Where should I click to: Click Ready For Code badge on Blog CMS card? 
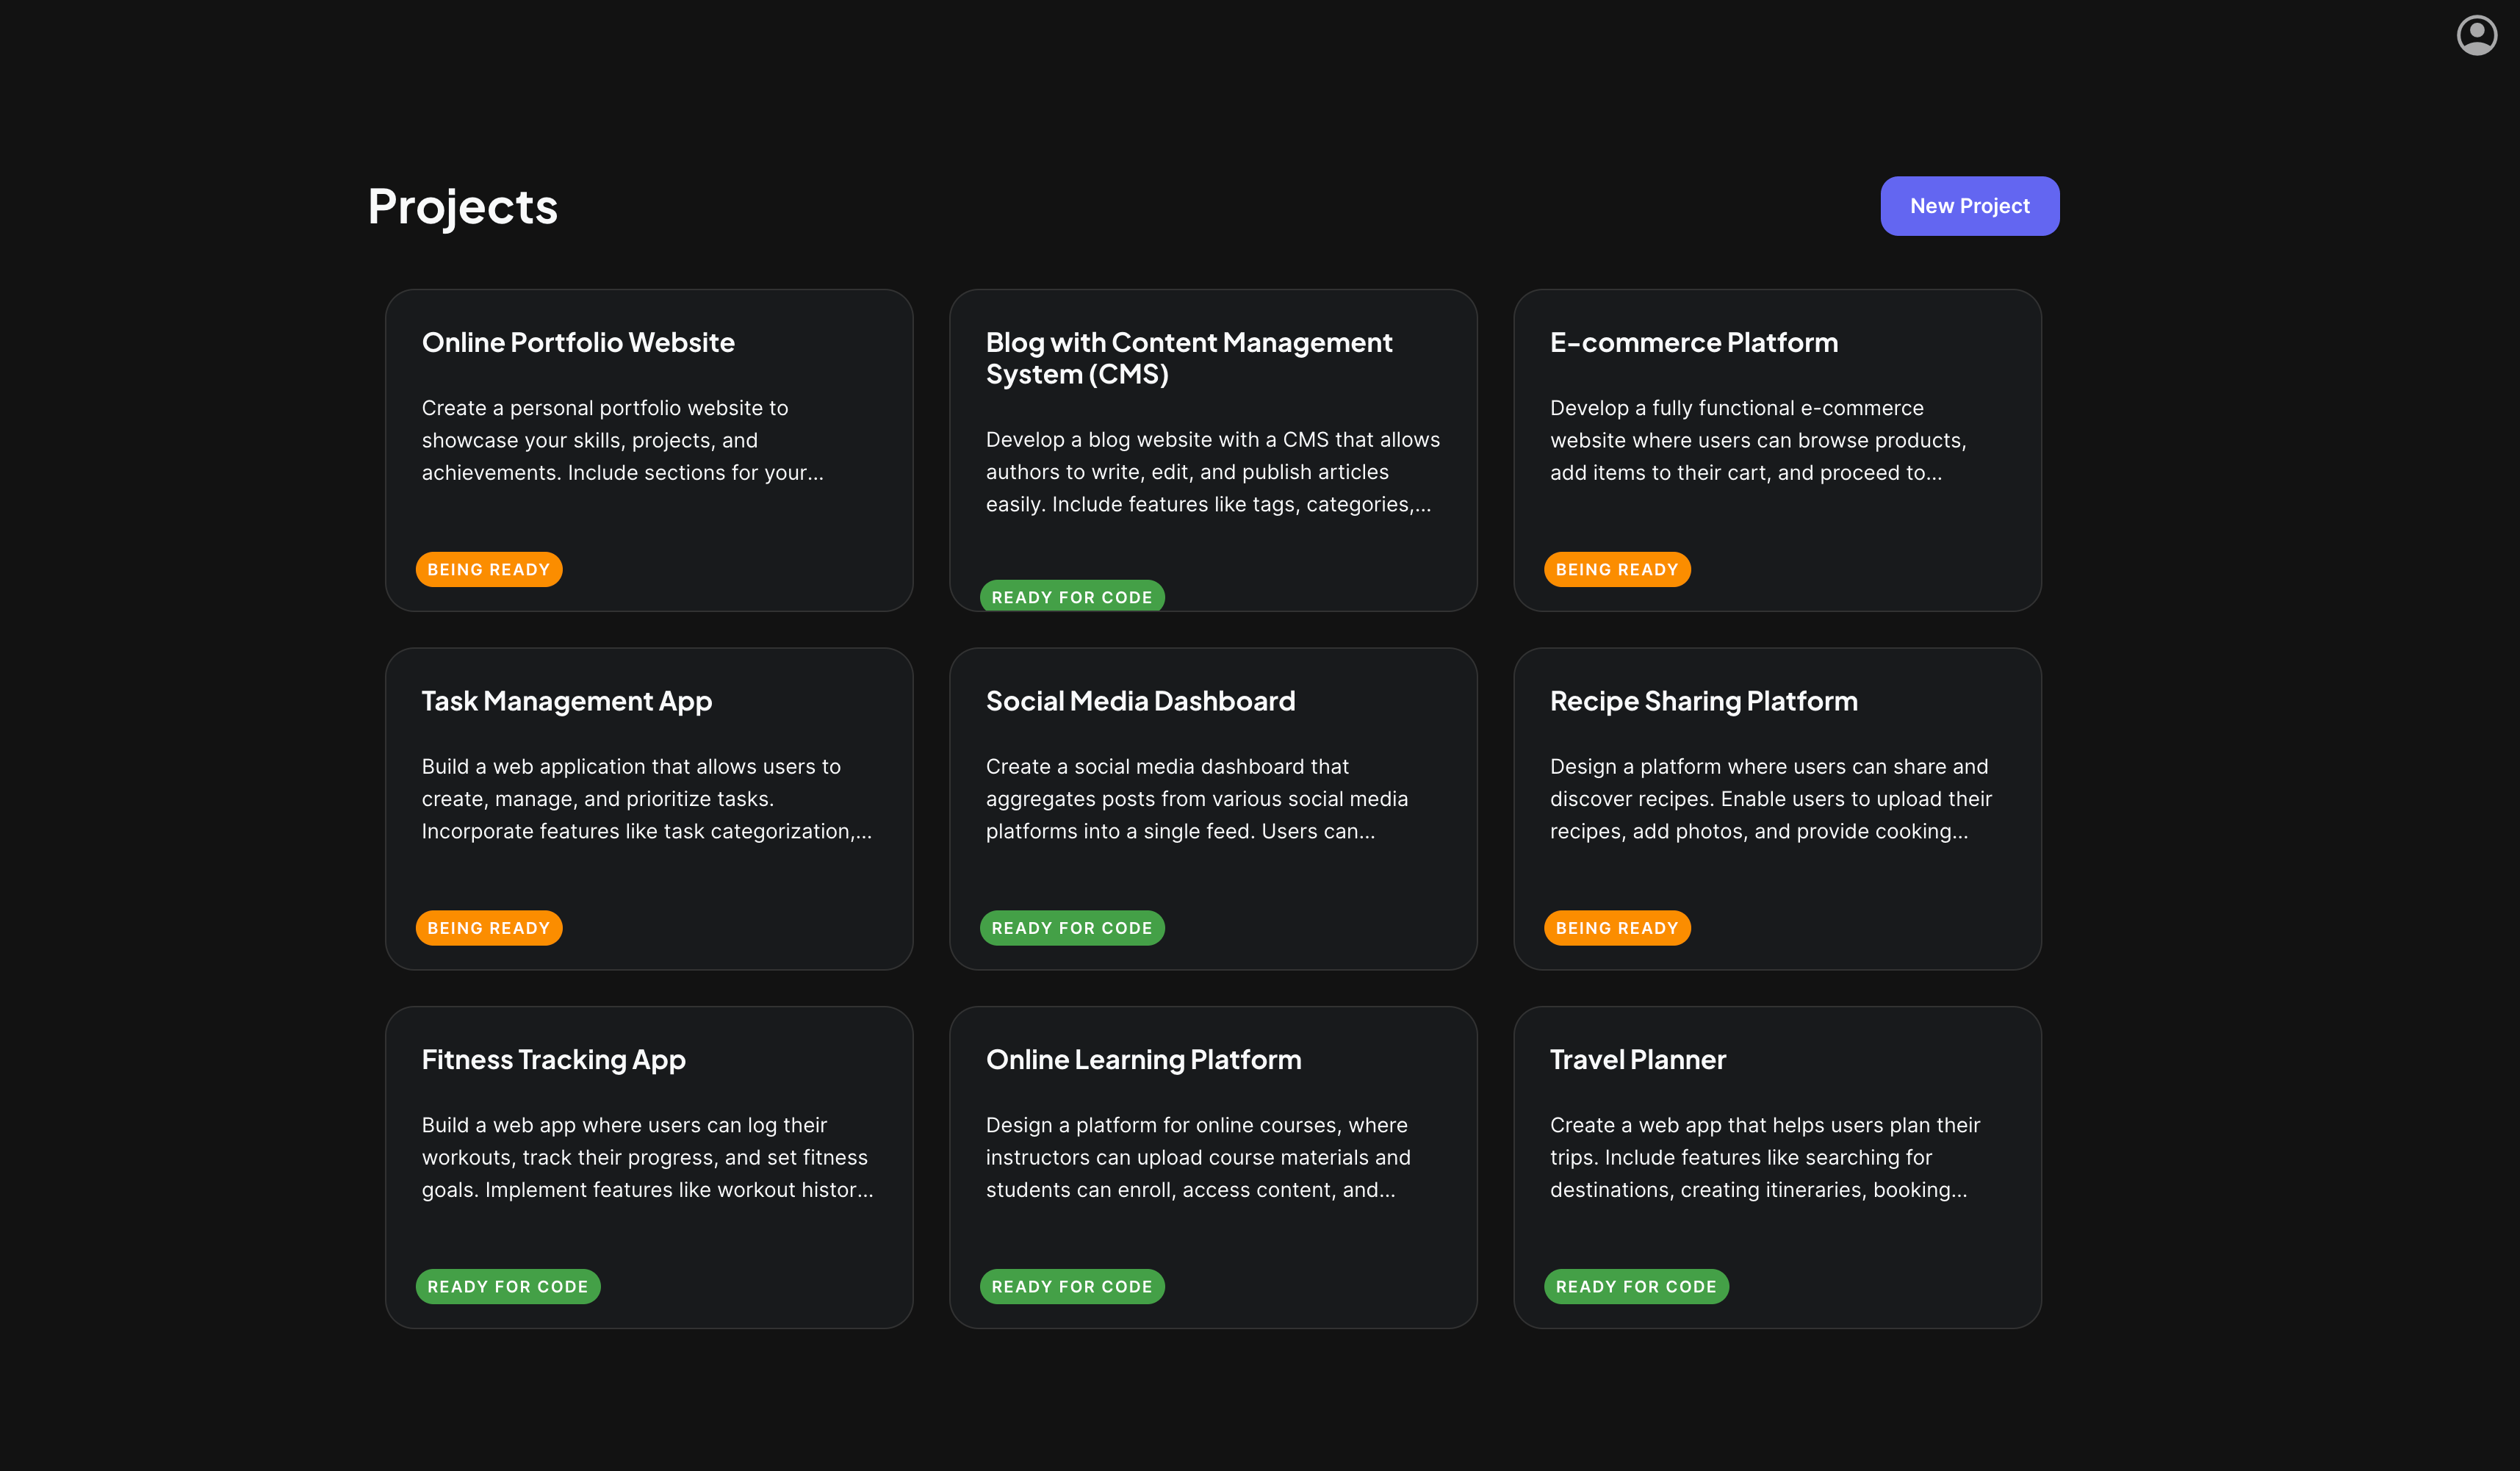(1071, 597)
